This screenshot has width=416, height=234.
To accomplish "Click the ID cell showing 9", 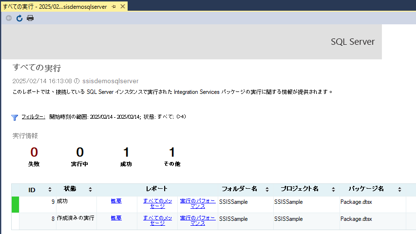I will click(x=38, y=205).
